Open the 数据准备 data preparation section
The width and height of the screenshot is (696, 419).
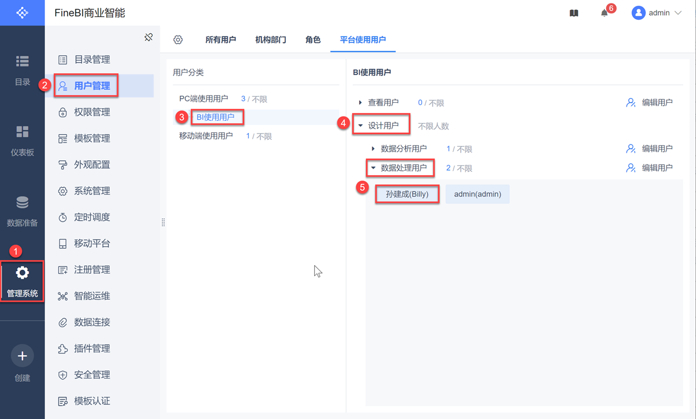pos(22,211)
